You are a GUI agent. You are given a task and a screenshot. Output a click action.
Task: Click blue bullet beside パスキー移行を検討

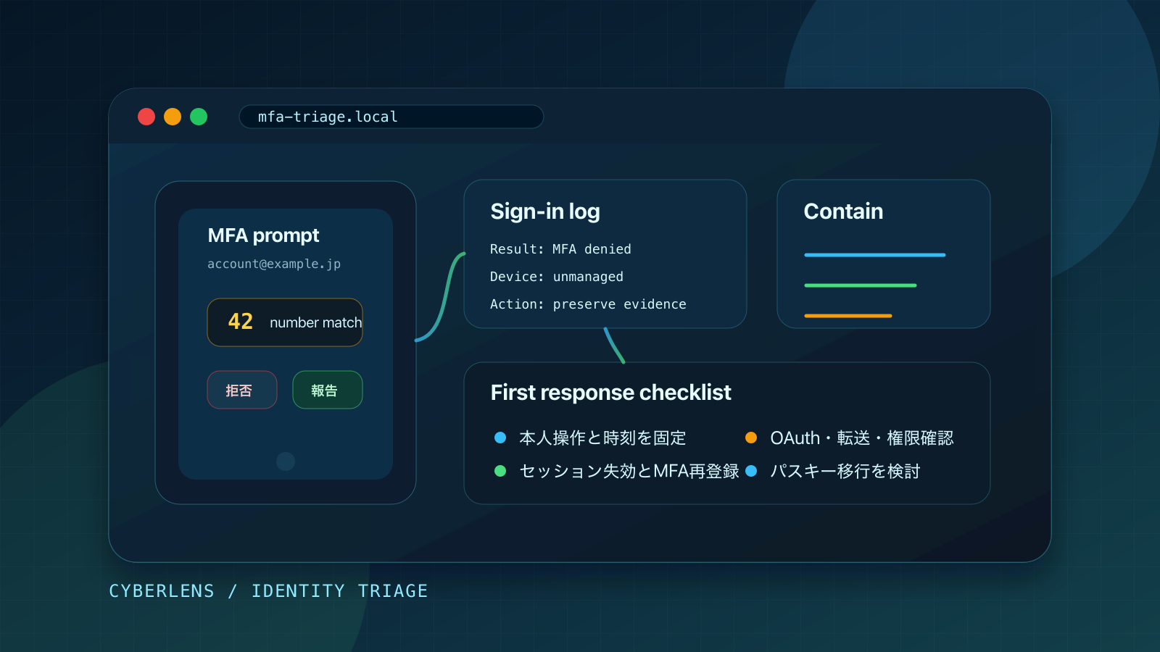pyautogui.click(x=751, y=471)
